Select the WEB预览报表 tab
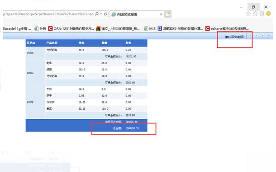This screenshot has width=276, height=172. pos(127,14)
